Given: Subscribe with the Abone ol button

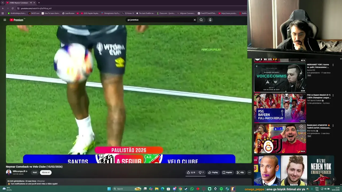Looking at the screenshot, I should pos(46,173).
